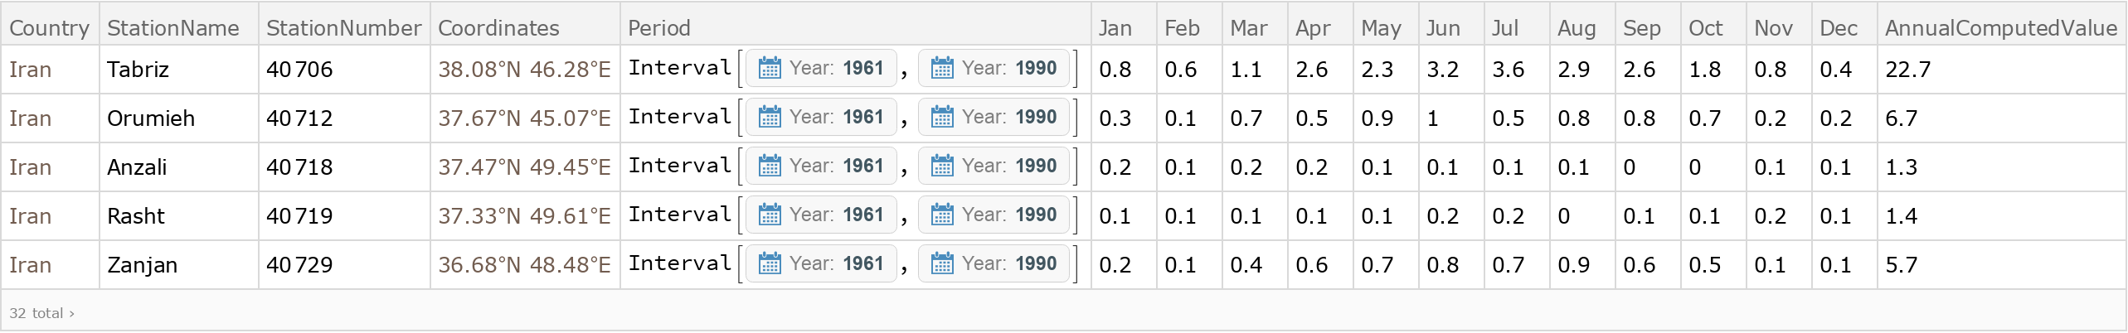Click calendar icon for Tabriz end year
This screenshot has width=2128, height=333.
(x=942, y=68)
